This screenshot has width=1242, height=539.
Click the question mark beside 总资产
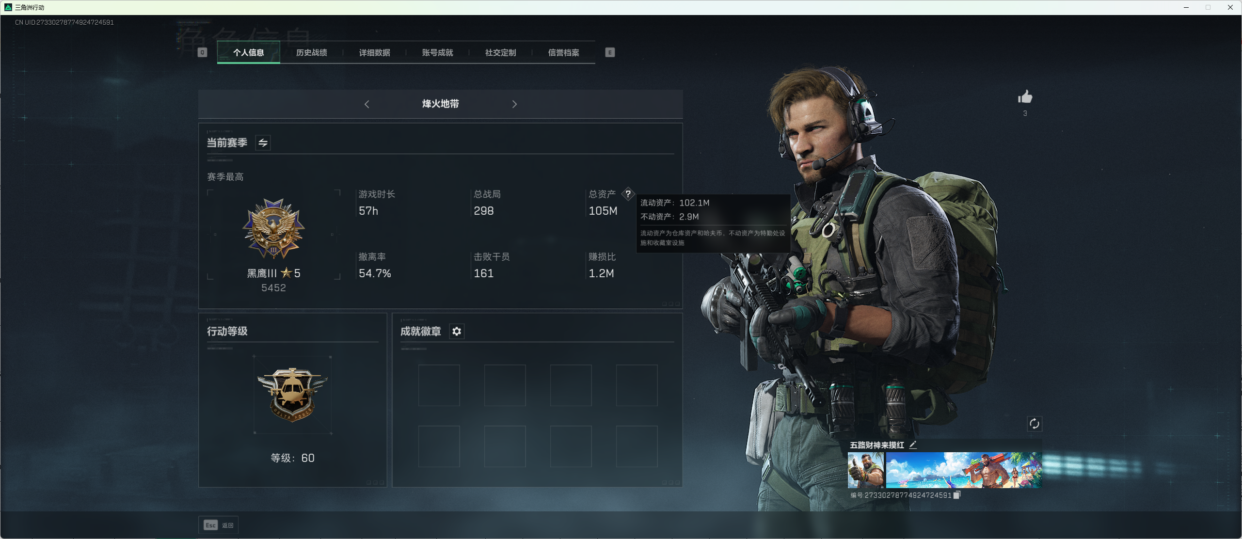(x=628, y=194)
